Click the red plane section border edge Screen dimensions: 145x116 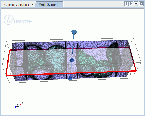(71, 73)
